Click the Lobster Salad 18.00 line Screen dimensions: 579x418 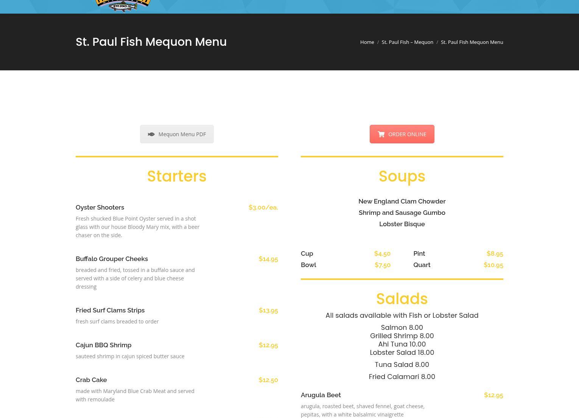(402, 353)
